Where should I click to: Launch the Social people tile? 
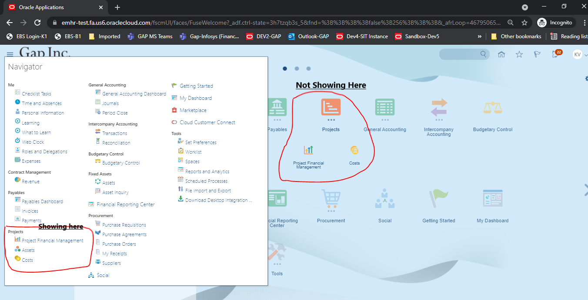click(384, 198)
